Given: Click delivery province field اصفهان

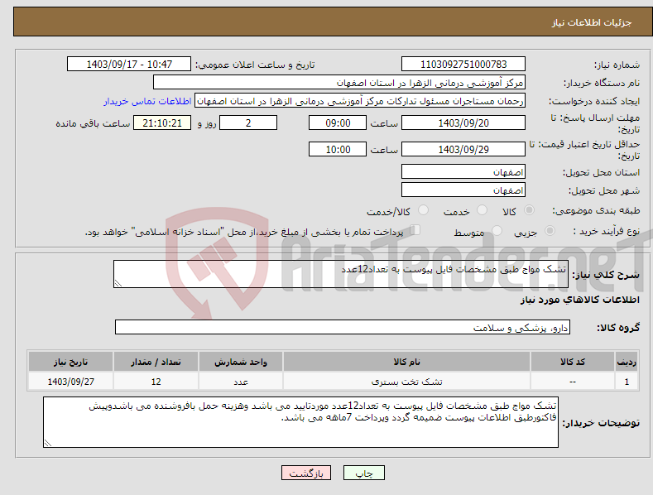Looking at the screenshot, I should tap(463, 171).
